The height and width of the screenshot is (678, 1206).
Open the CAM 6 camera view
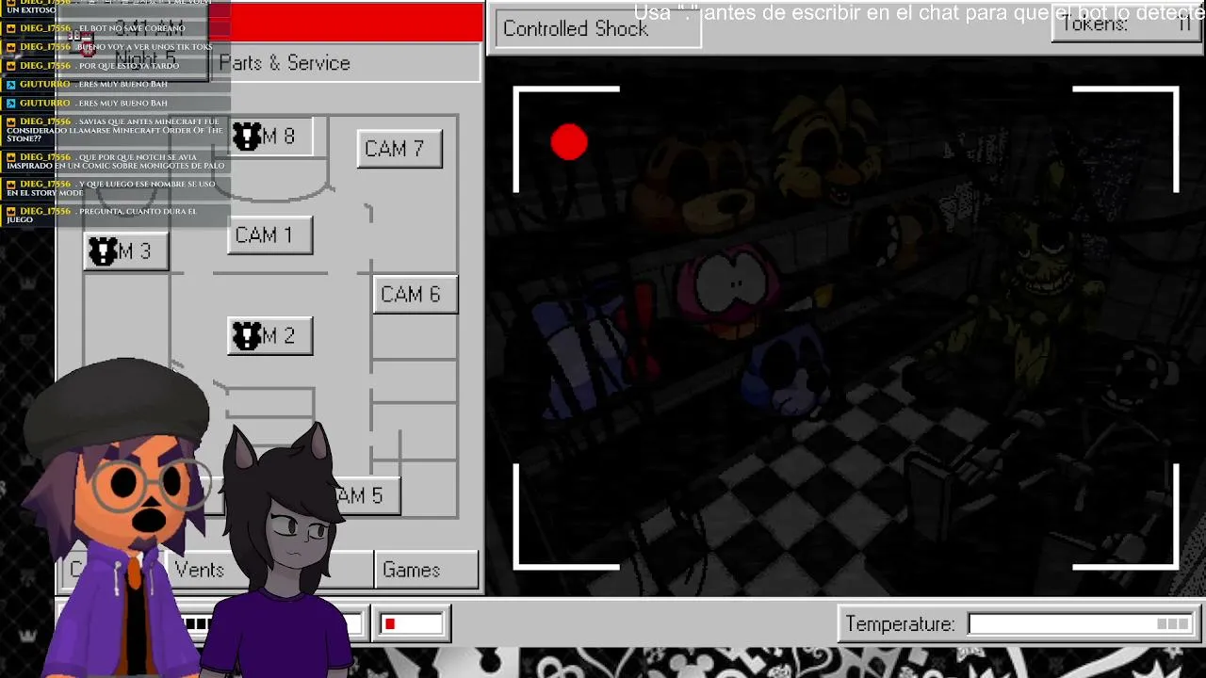click(415, 295)
